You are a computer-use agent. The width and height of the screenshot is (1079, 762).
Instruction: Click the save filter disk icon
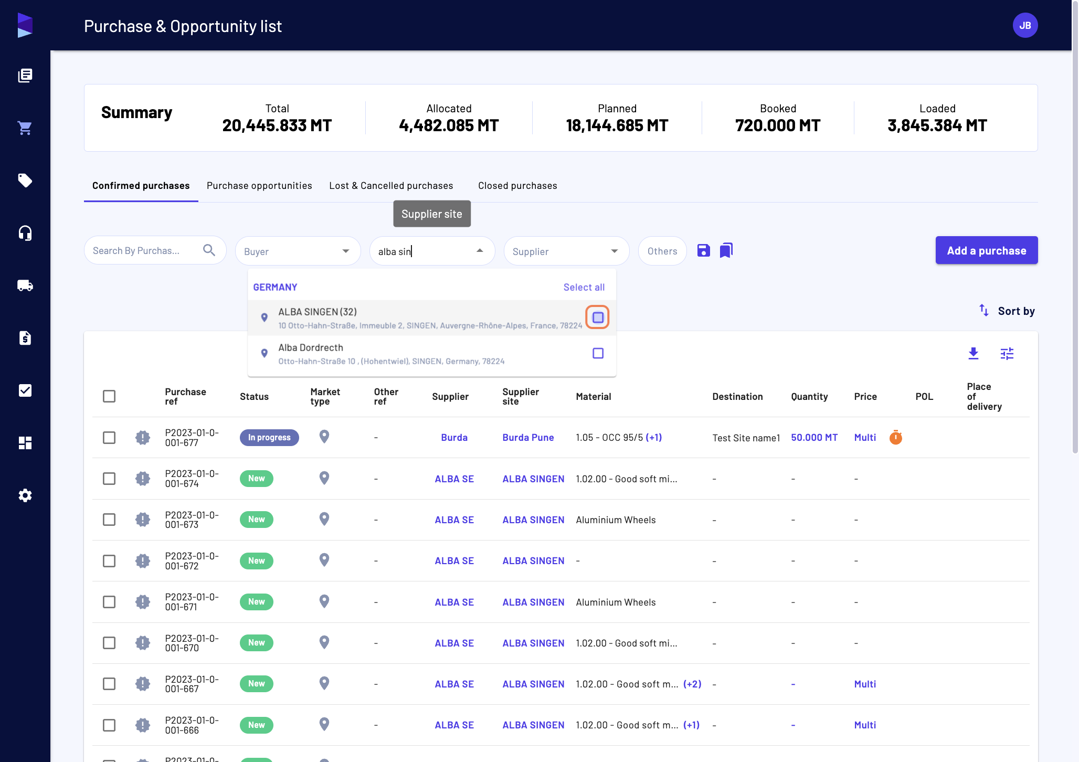[703, 250]
